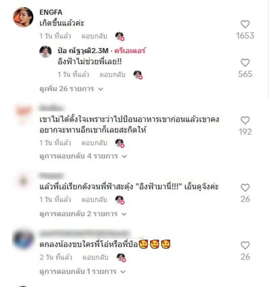Reply to the creator's "อิงฟ้าไม่ช่วยพี่เลย!!" comment
269x287 pixels.
(x=112, y=74)
